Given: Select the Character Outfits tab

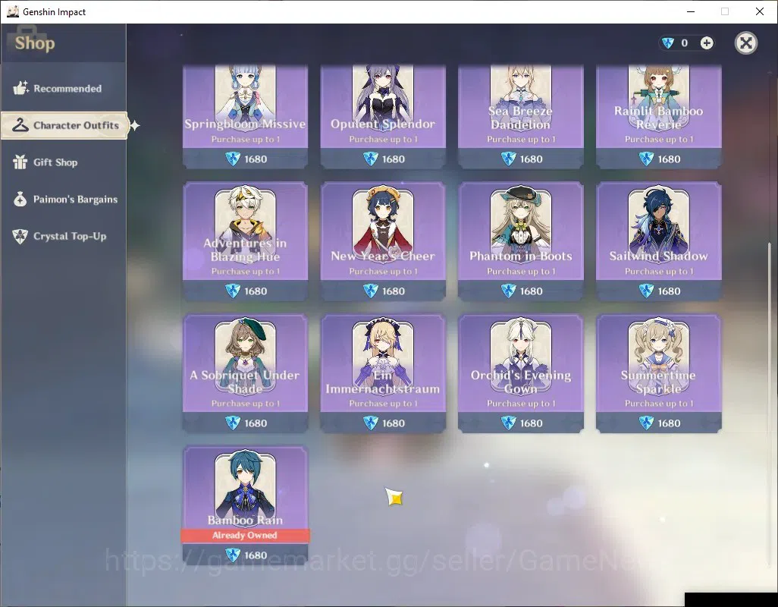Looking at the screenshot, I should 64,125.
